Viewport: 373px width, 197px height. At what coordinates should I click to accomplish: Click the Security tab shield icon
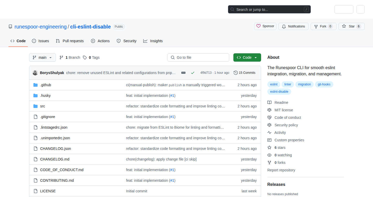119,41
